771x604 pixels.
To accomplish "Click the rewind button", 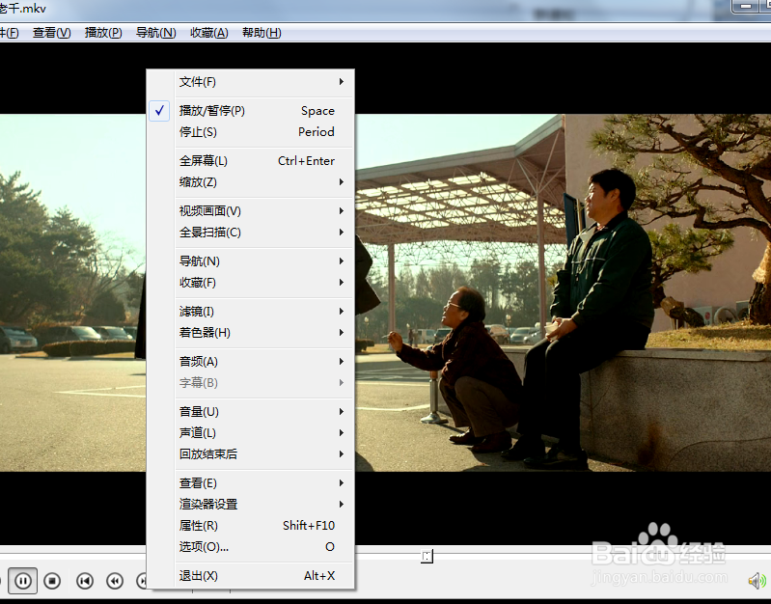I will (x=115, y=581).
